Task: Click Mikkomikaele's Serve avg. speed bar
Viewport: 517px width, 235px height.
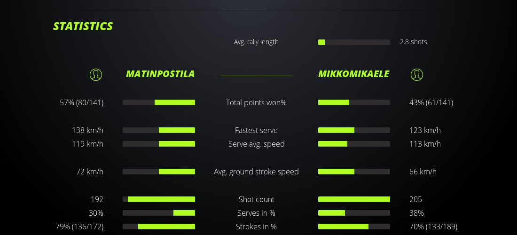Action: (x=354, y=144)
